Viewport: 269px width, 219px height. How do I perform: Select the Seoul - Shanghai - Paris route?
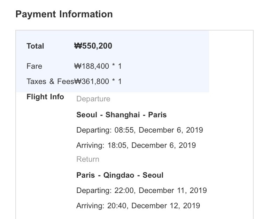pos(122,115)
